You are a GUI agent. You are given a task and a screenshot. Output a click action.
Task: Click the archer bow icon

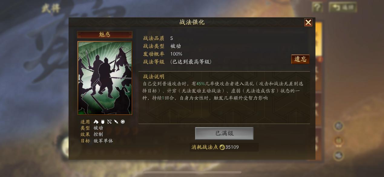109,122
